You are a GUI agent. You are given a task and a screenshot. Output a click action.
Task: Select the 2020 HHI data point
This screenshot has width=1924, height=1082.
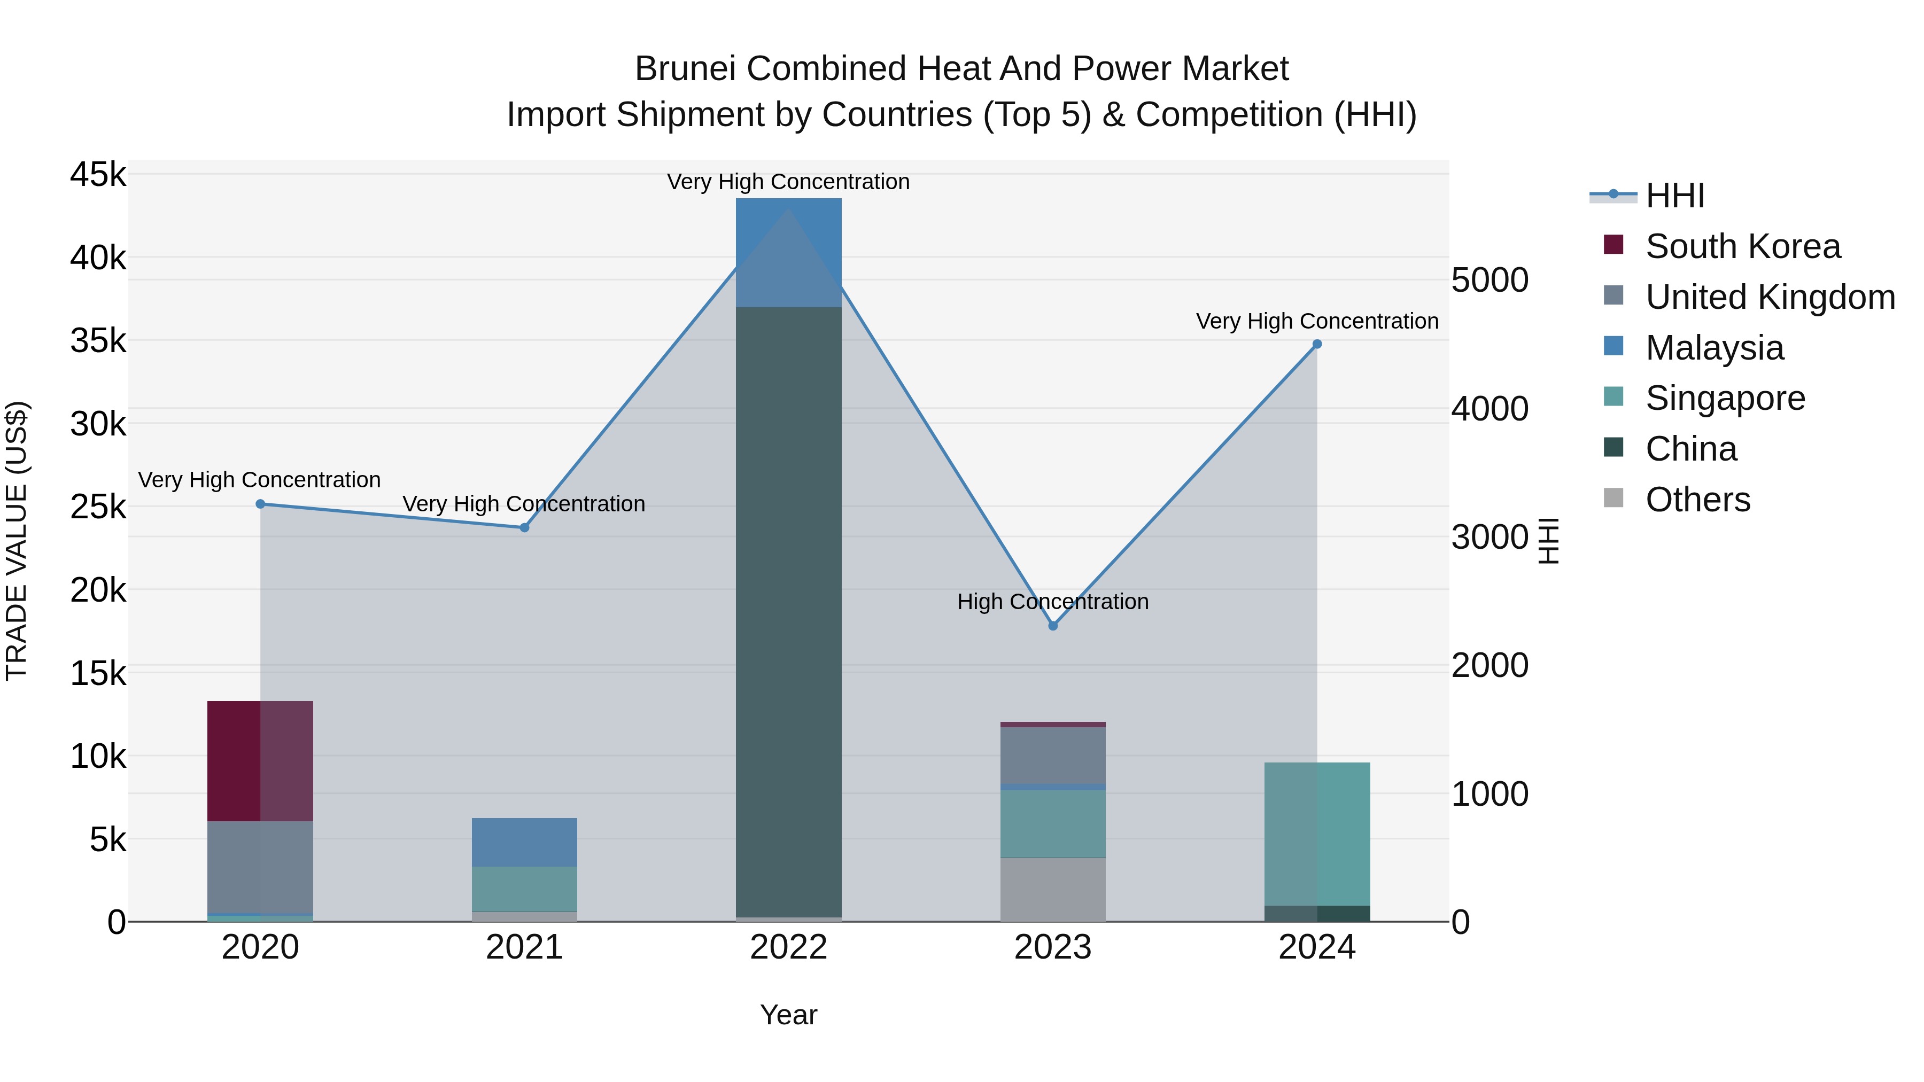261,504
